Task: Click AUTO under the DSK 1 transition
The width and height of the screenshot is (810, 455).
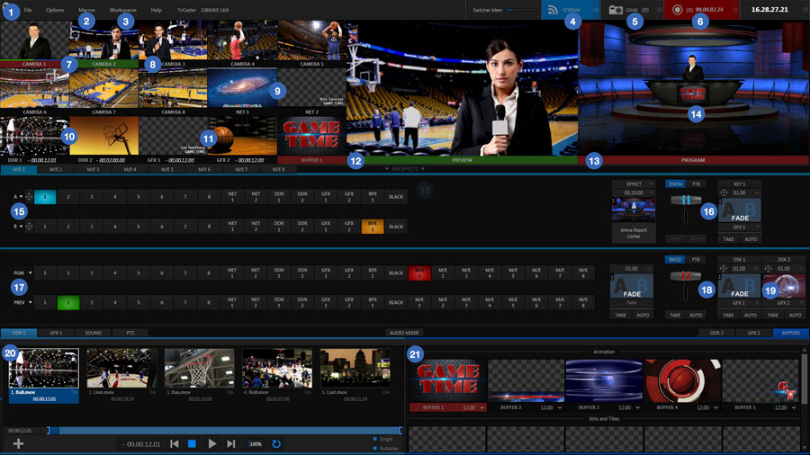Action: pos(751,316)
